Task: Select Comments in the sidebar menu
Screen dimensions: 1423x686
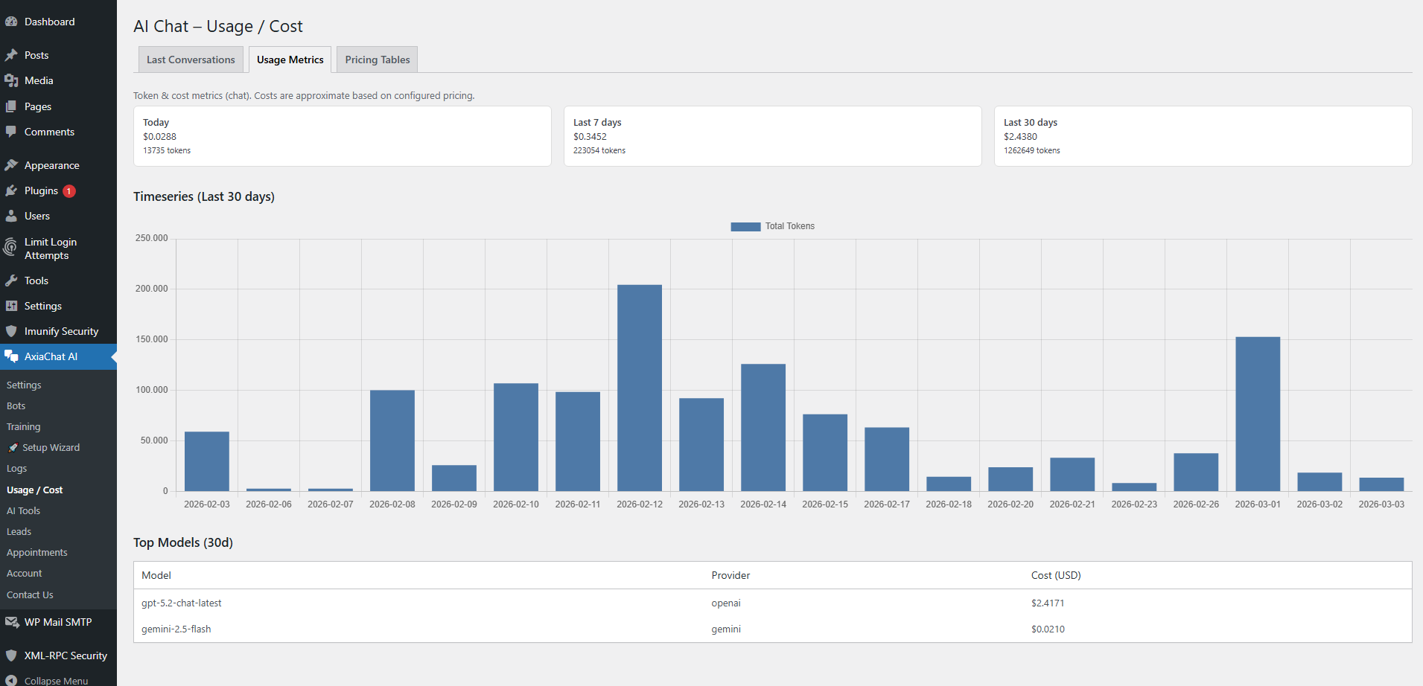Action: click(48, 132)
